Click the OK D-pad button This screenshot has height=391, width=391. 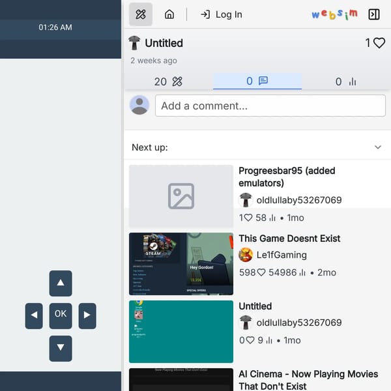[61, 315]
